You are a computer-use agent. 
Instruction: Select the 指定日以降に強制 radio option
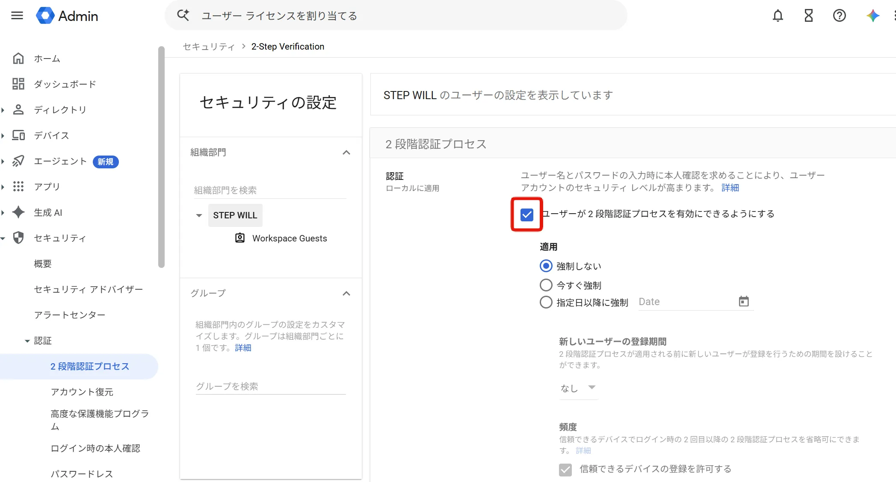[x=546, y=302]
